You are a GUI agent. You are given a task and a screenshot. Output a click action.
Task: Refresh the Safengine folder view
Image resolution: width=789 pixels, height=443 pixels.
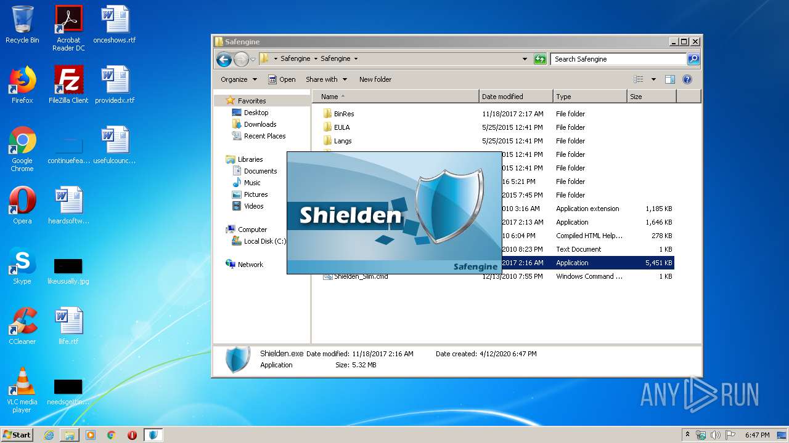540,59
